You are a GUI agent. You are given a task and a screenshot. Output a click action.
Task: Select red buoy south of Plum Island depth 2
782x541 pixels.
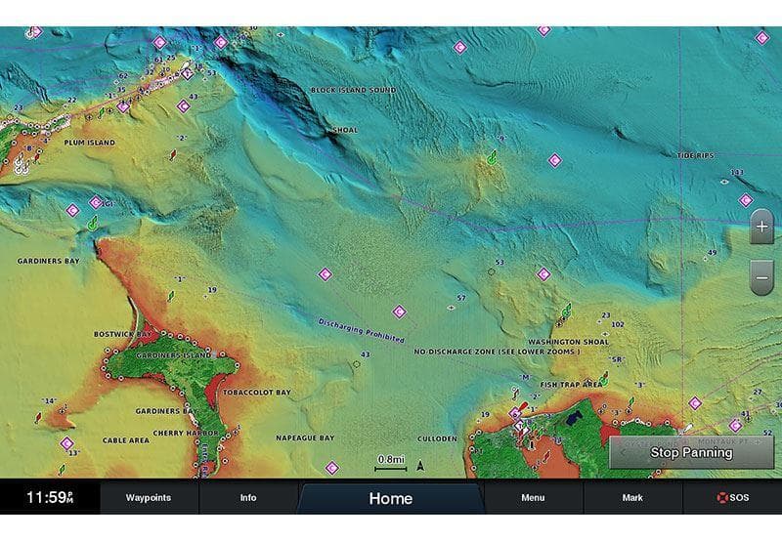click(173, 155)
